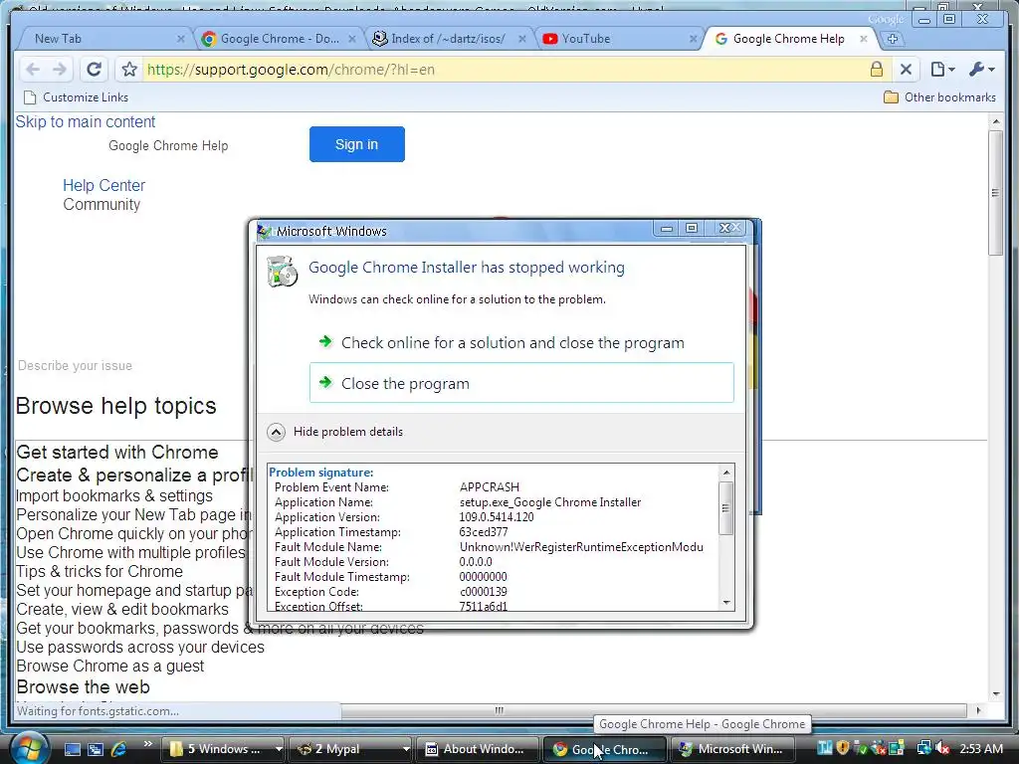Screen dimensions: 1019x764
Task: Click the network tray icon
Action: [923, 748]
